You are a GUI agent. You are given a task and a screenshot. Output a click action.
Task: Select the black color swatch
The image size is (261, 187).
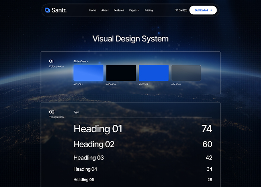pos(121,73)
